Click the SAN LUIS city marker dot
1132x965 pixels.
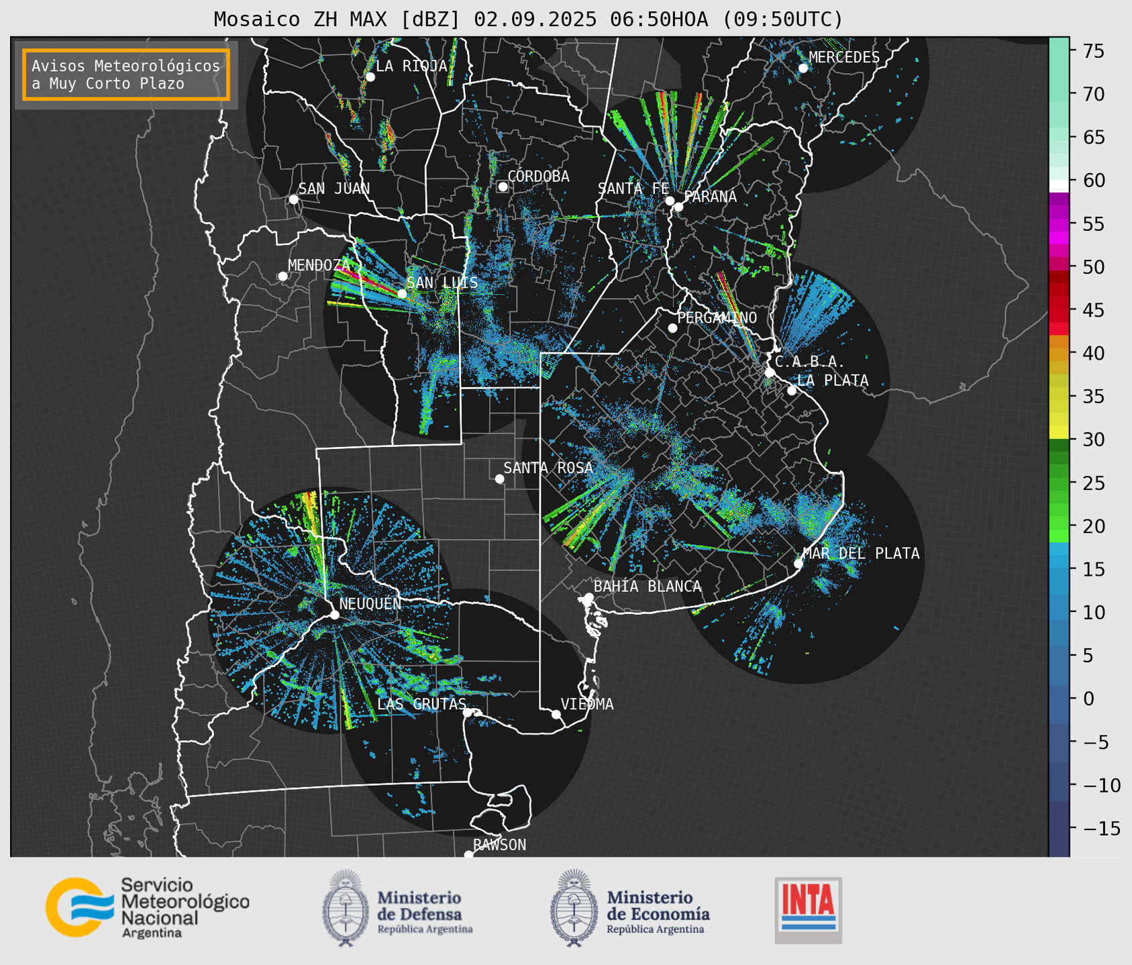click(402, 294)
